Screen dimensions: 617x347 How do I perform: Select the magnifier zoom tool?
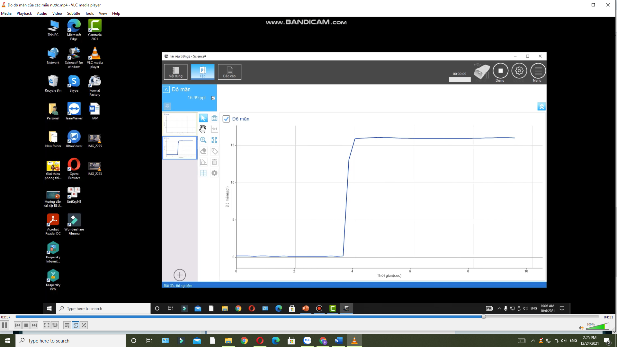coord(203,140)
